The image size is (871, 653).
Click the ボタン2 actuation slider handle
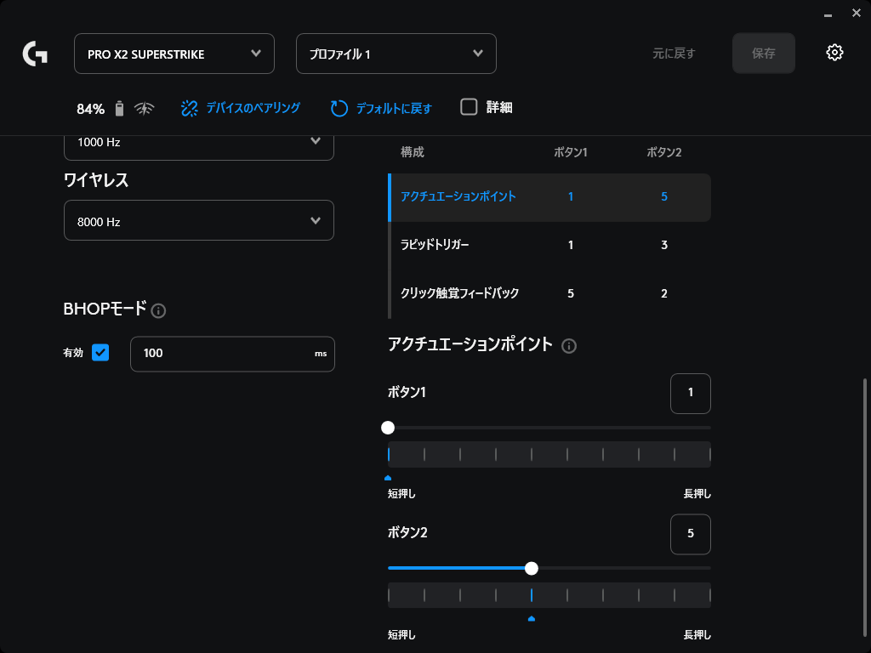click(532, 568)
